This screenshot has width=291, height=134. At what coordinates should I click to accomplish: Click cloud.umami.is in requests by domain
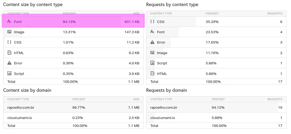(162, 118)
